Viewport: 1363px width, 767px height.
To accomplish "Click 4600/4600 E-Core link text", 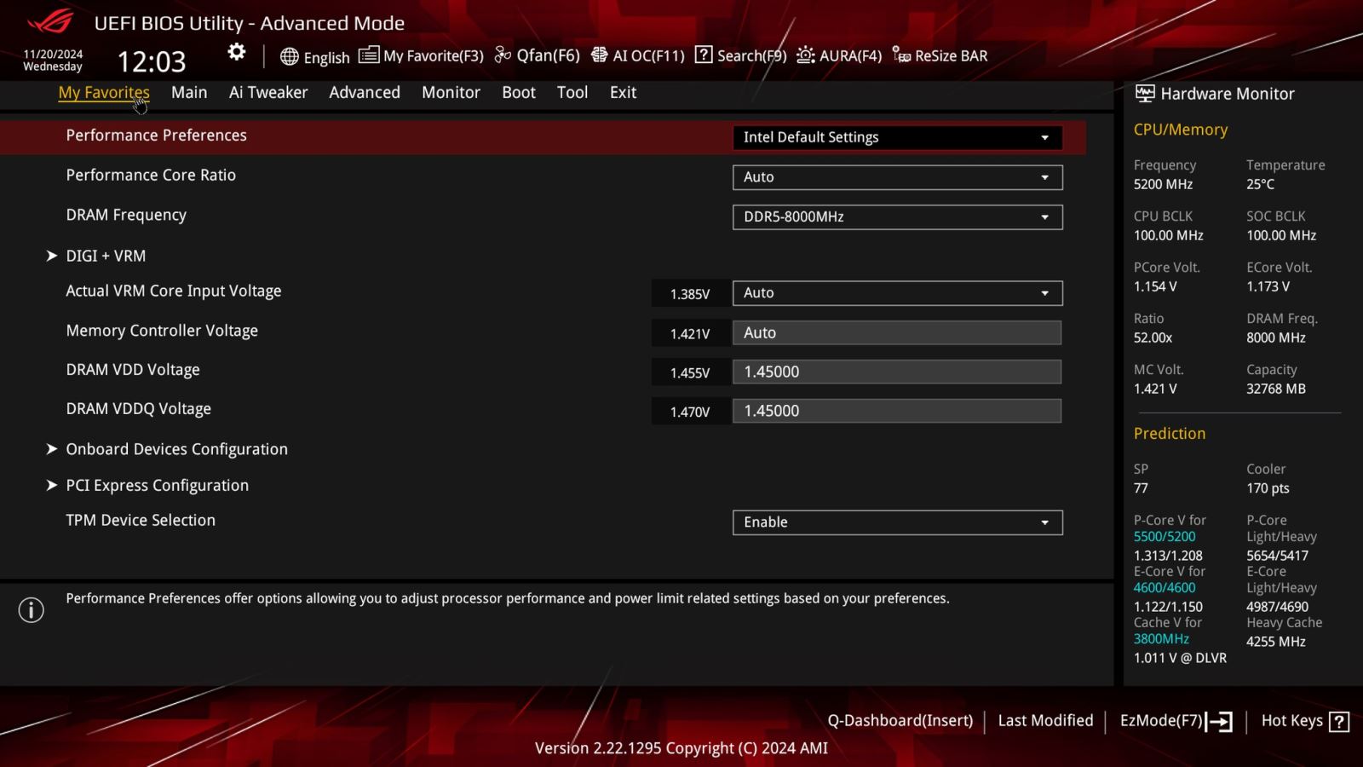I will pyautogui.click(x=1164, y=588).
